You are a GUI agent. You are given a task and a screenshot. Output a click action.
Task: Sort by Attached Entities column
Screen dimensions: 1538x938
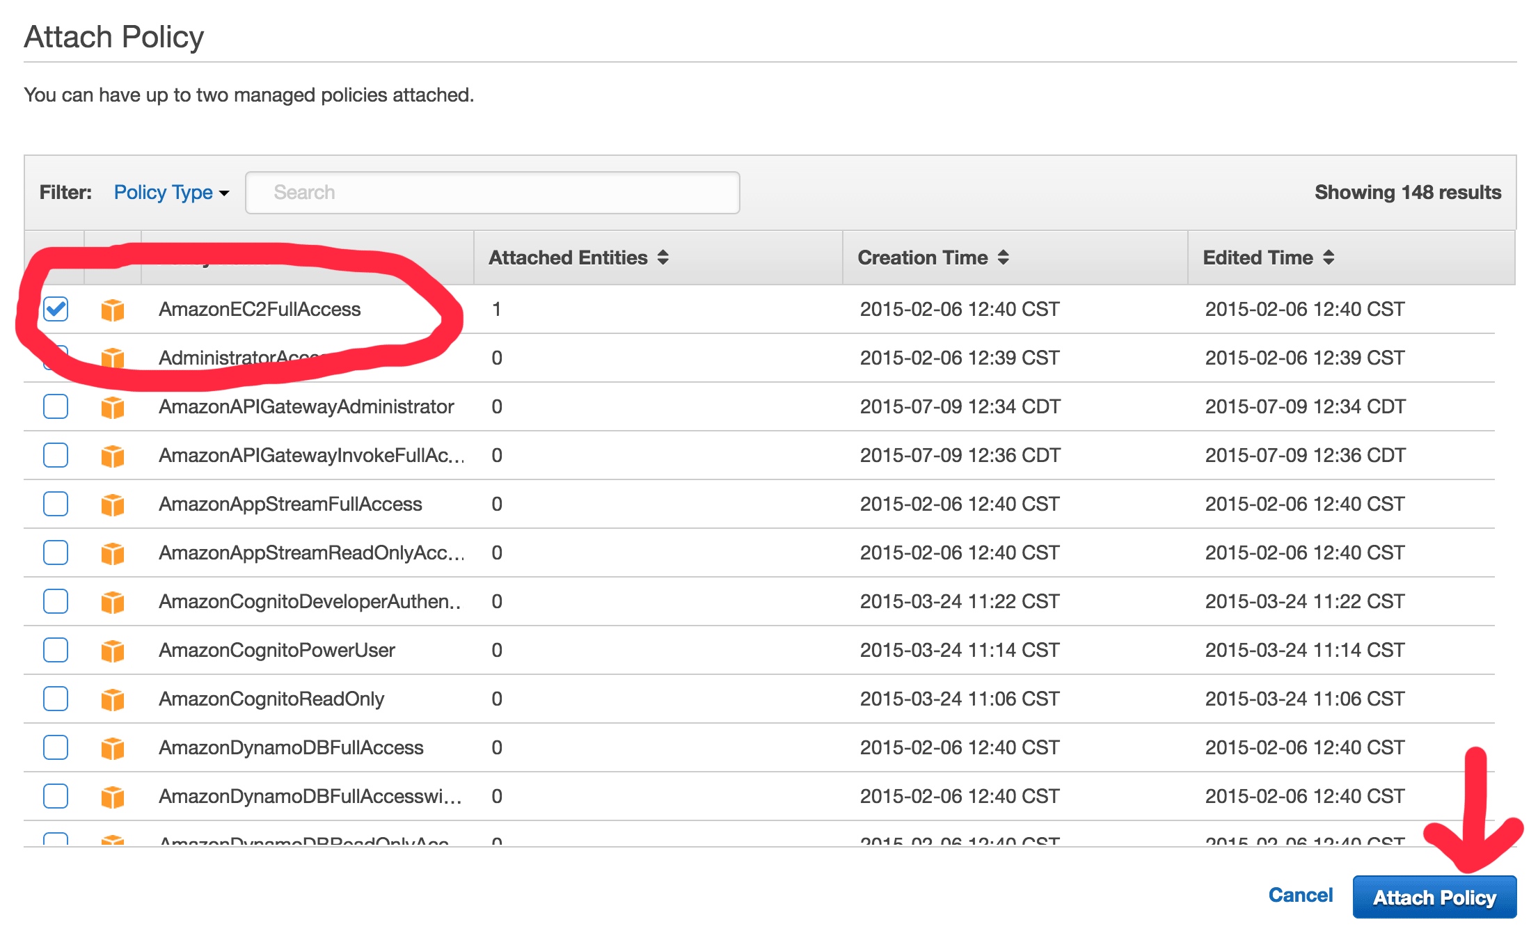click(578, 257)
